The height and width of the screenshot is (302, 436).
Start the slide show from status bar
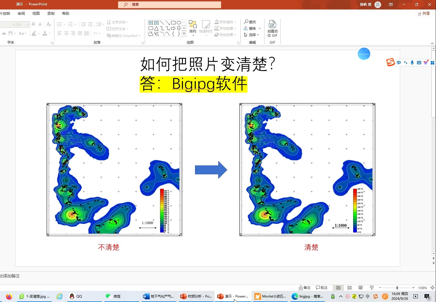click(x=372, y=288)
